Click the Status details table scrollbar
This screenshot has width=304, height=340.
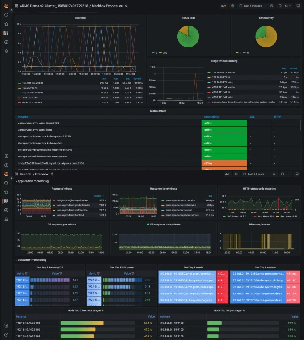(x=300, y=125)
